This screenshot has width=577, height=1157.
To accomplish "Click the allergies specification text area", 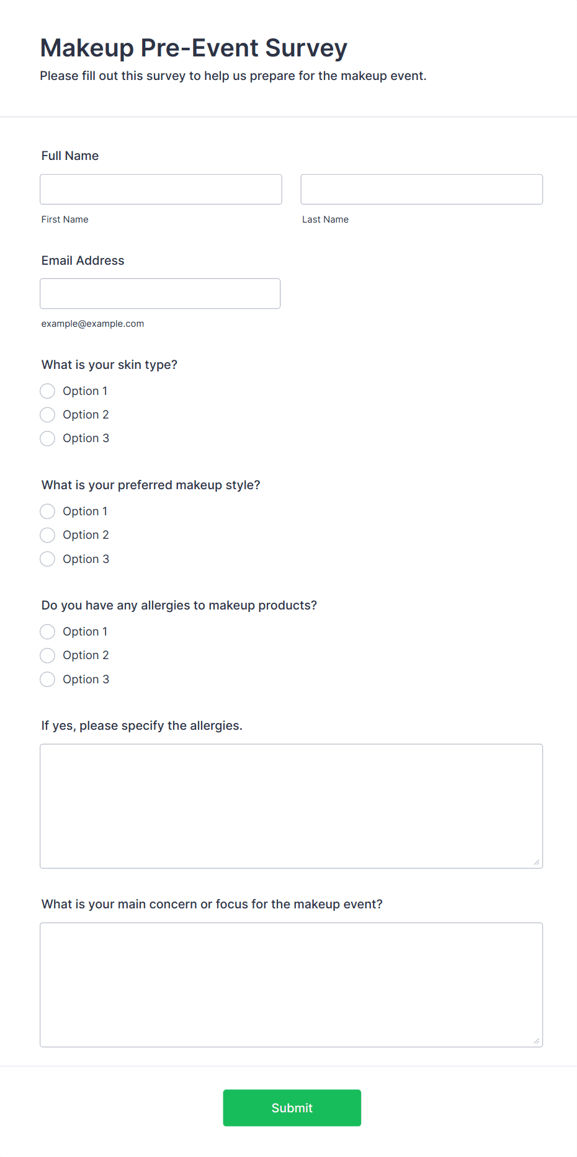I will (x=290, y=805).
